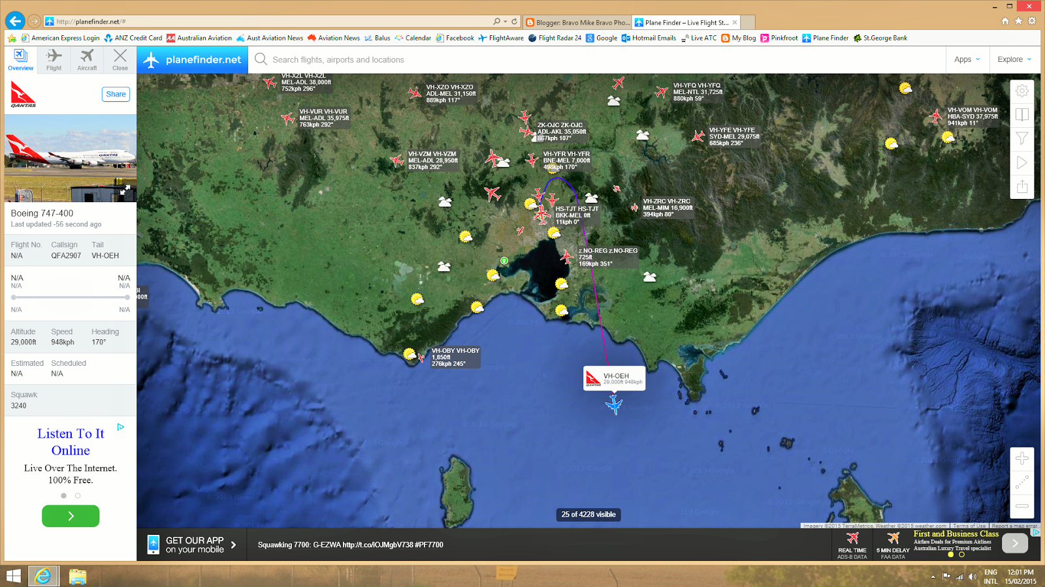Go back with browser back button
The width and height of the screenshot is (1045, 587).
click(x=15, y=22)
